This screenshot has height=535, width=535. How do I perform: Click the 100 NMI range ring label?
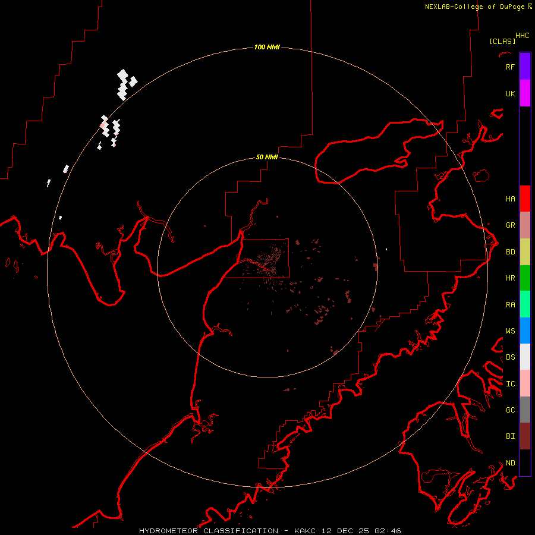267,47
